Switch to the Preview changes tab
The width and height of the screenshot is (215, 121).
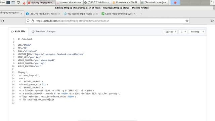pyautogui.click(x=44, y=31)
